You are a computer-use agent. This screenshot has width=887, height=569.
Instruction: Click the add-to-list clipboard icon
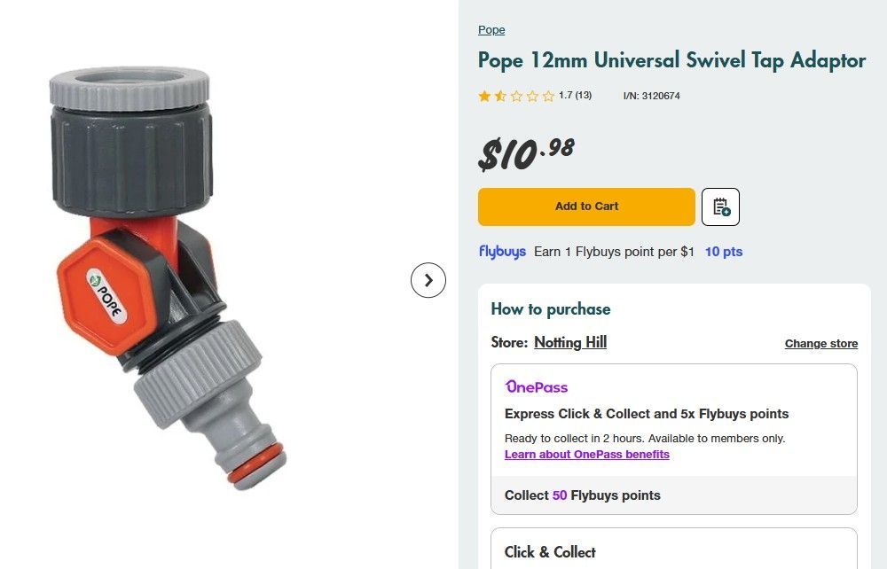point(720,207)
